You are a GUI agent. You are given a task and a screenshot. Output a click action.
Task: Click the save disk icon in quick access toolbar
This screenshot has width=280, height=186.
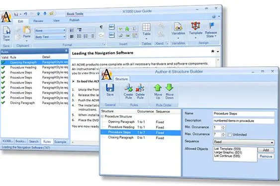click(x=16, y=14)
